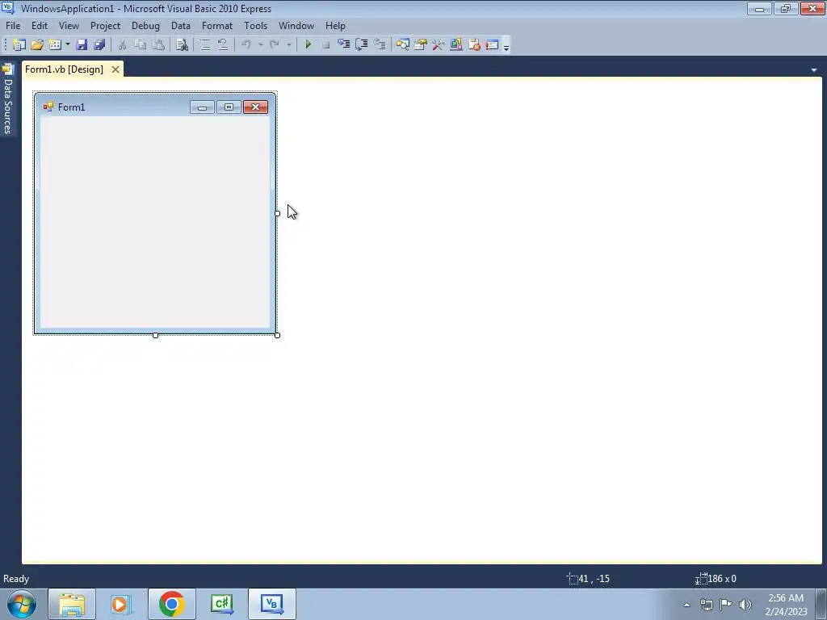
Task: Open the Debug menu
Action: 145,26
